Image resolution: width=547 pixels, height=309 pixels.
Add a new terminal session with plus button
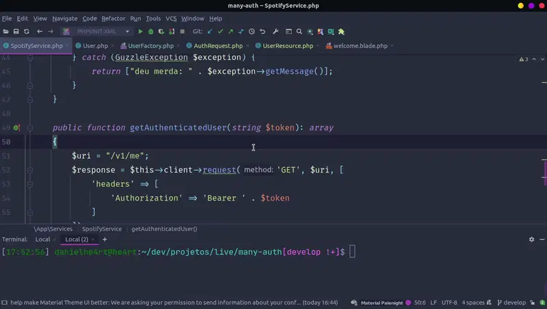(105, 239)
